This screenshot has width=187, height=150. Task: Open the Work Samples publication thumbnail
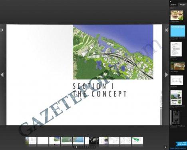pyautogui.click(x=176, y=98)
